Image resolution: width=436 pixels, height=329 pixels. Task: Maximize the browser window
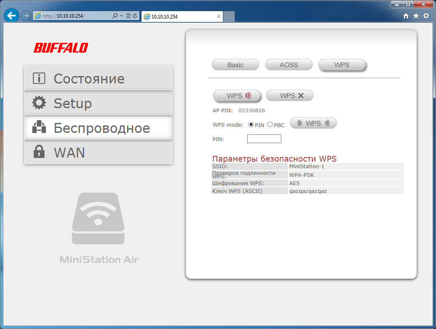(x=408, y=4)
